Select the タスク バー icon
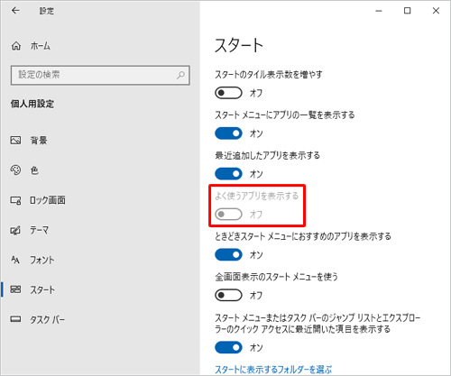 pos(15,319)
